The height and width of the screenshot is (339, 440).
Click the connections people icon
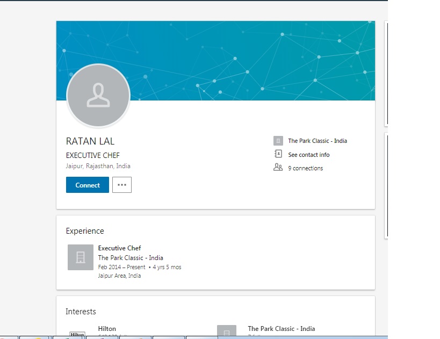[278, 168]
